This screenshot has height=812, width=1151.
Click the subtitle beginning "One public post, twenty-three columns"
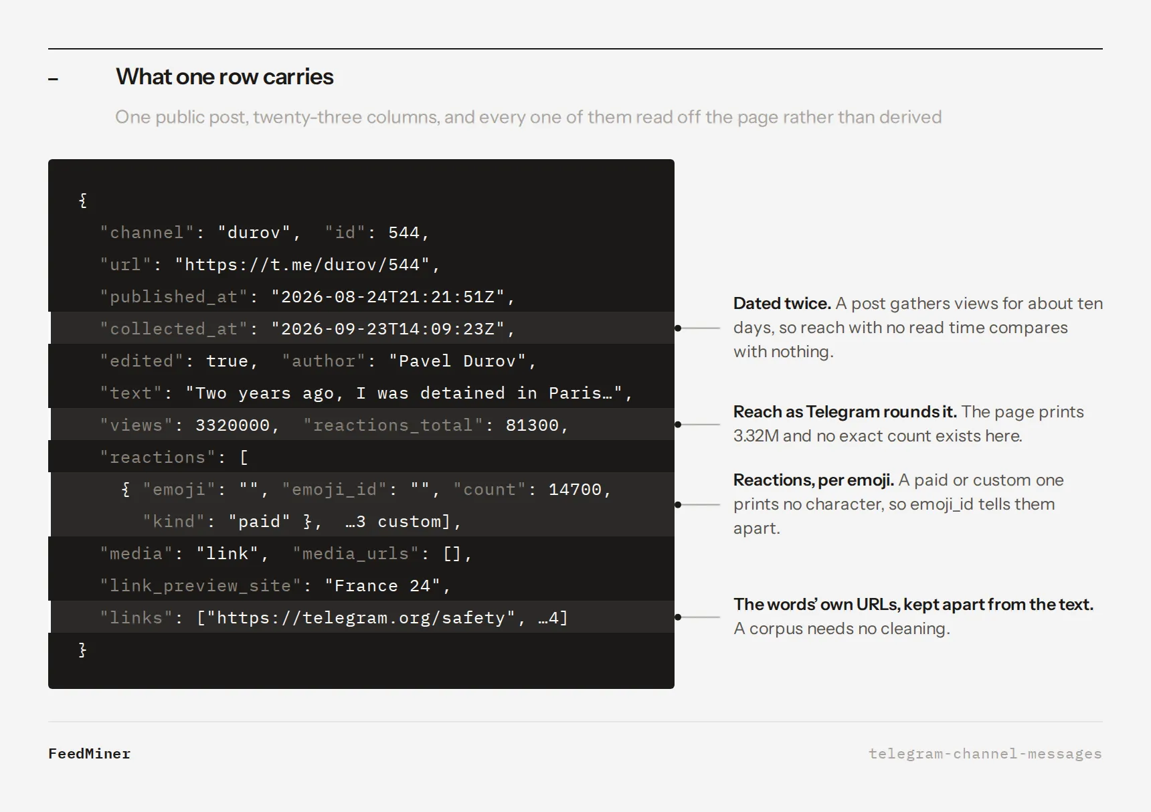pos(528,117)
